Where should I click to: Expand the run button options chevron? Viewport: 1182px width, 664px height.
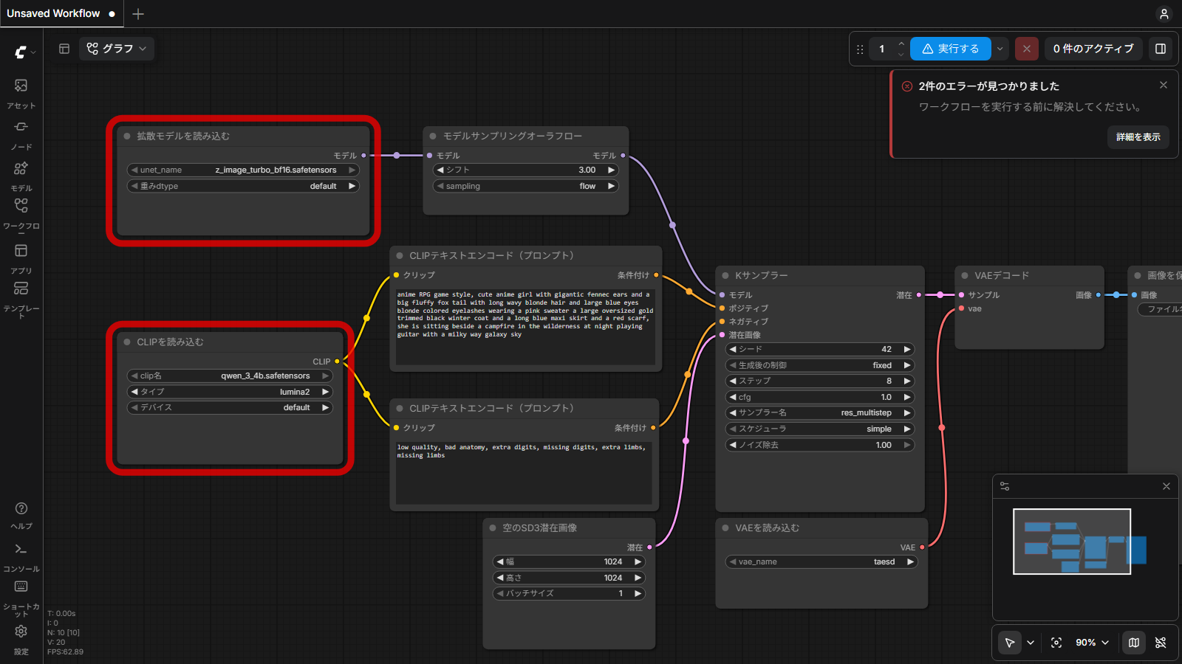1000,49
